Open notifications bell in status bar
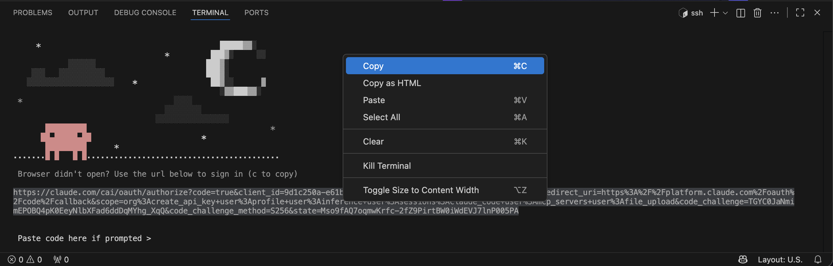Viewport: 833px width, 266px height. [x=818, y=259]
